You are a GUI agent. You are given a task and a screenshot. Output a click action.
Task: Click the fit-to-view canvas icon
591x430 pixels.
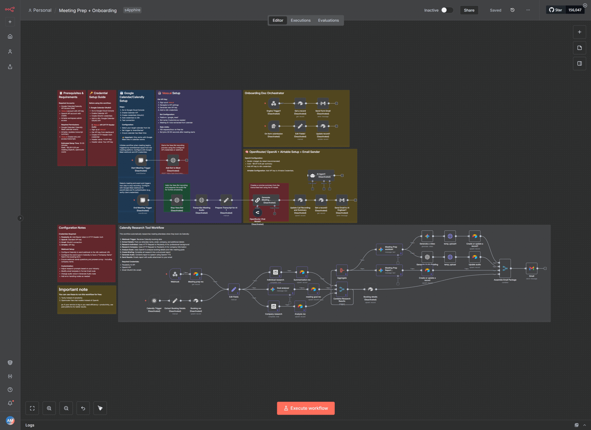pos(32,408)
